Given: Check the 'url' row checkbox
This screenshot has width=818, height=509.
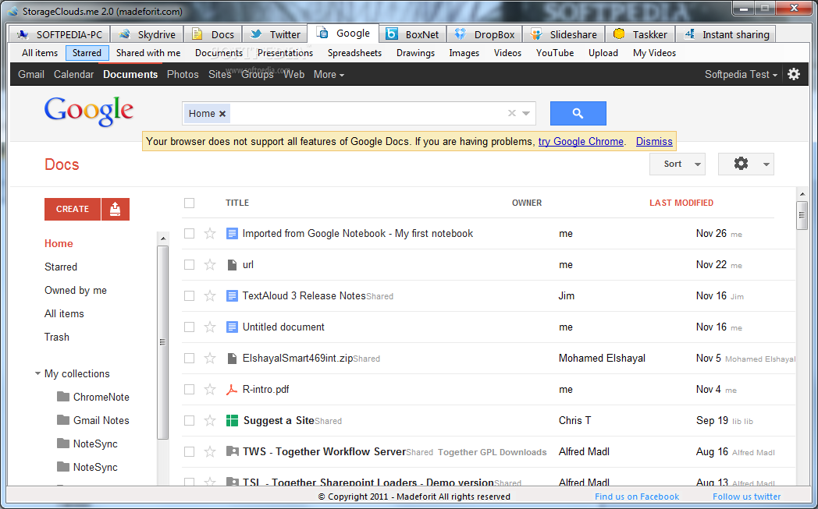Looking at the screenshot, I should pyautogui.click(x=190, y=265).
